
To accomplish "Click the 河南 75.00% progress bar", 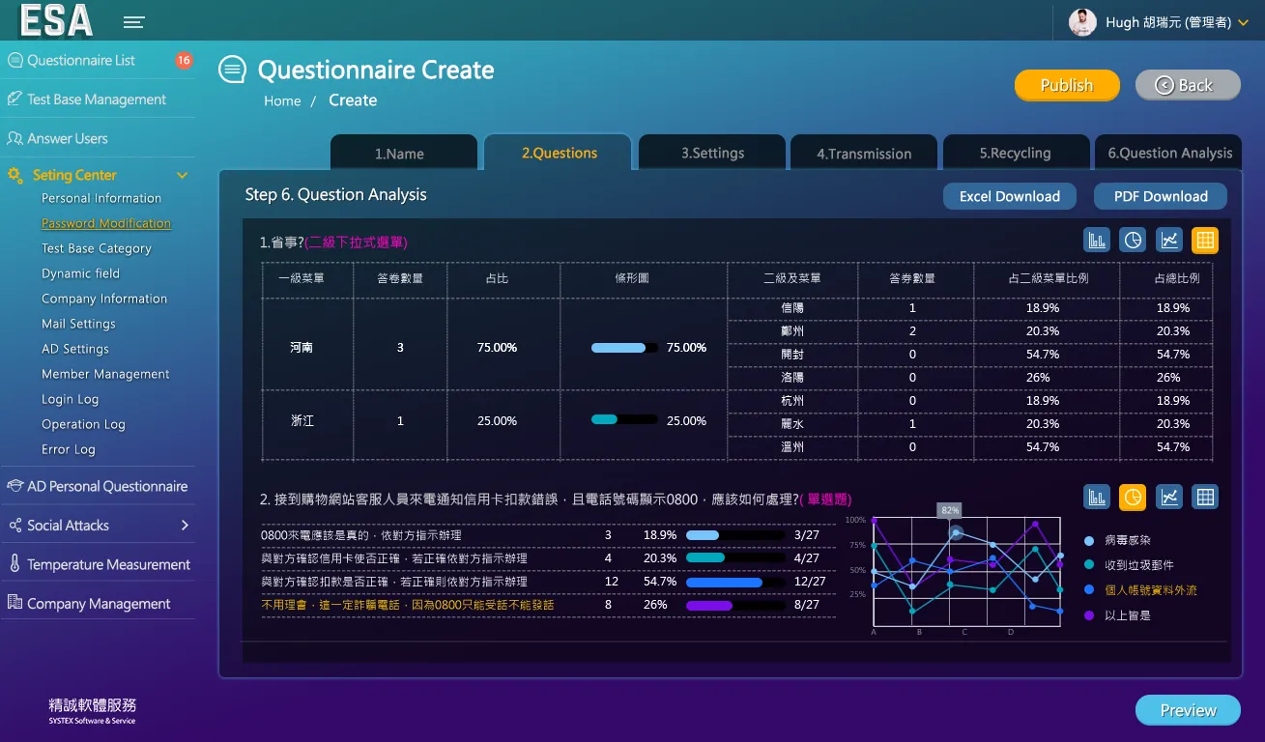I will pos(624,348).
